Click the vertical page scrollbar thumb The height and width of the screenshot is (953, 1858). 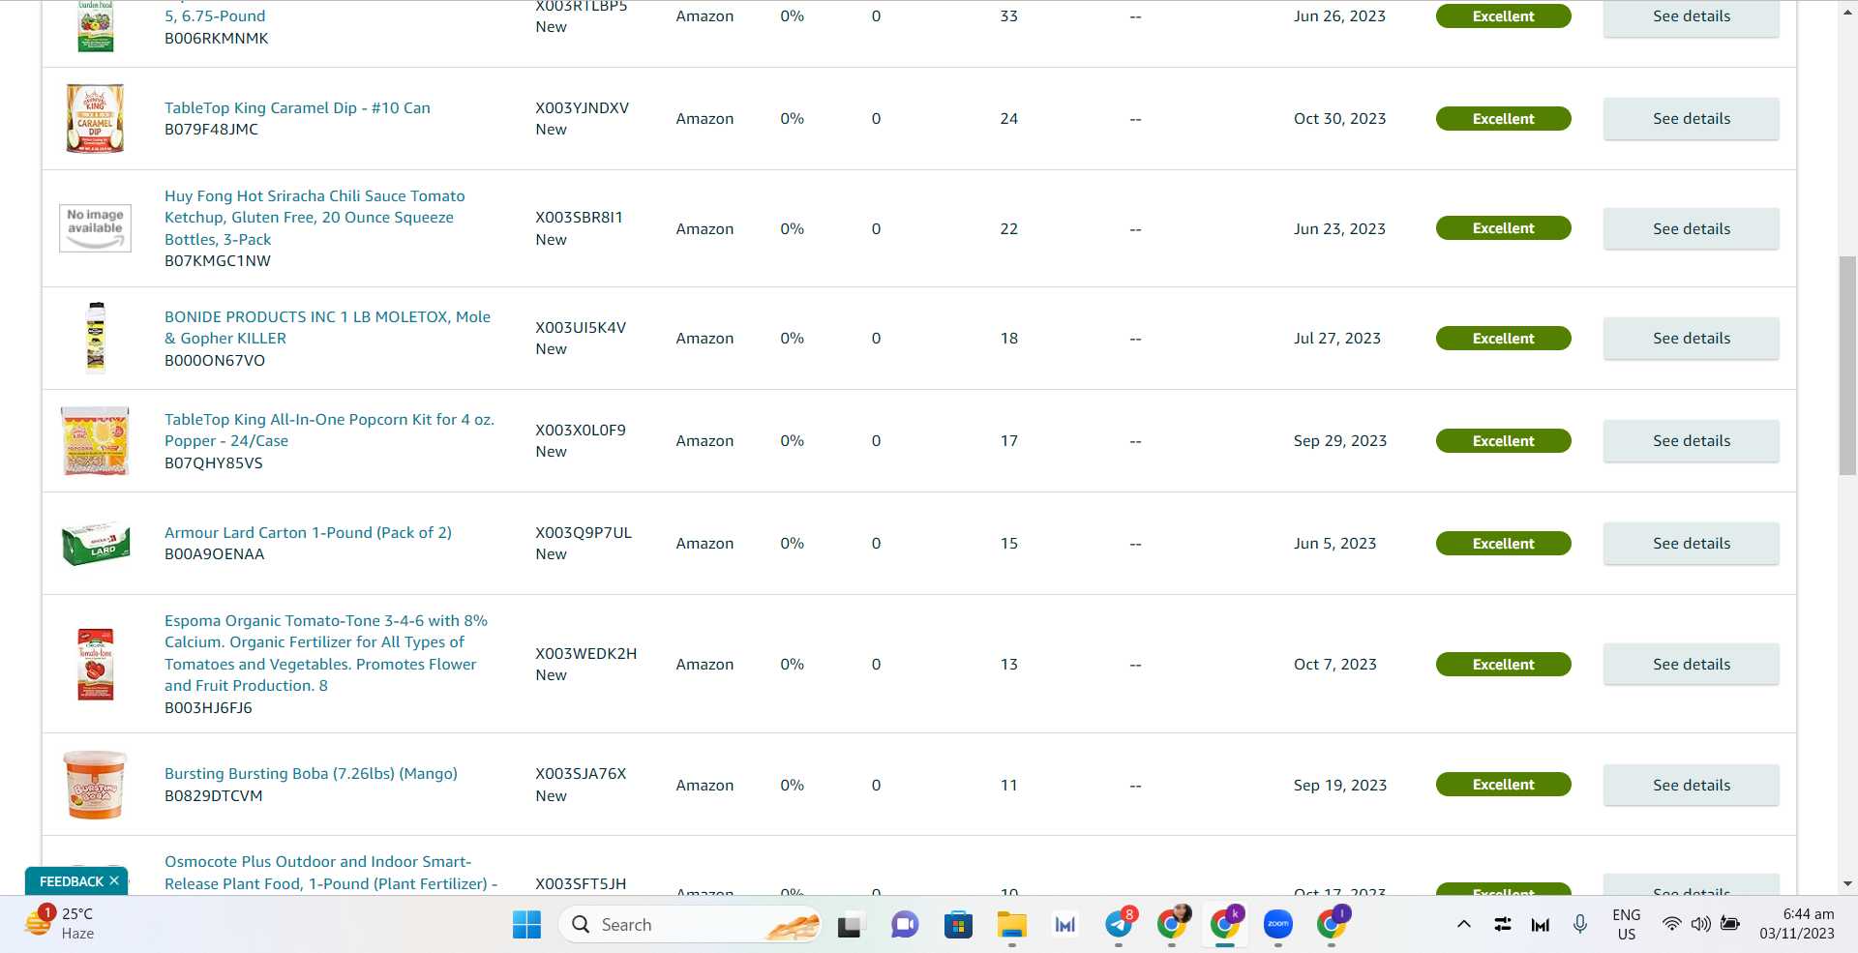[x=1847, y=365]
